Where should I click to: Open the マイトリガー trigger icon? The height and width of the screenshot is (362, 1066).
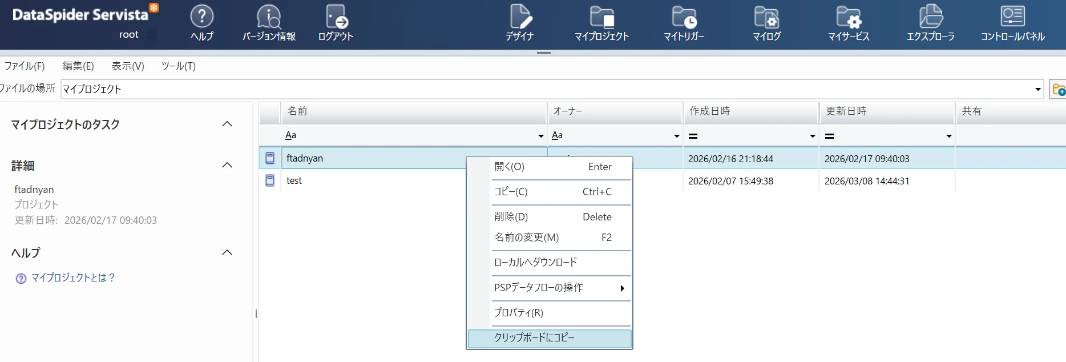pyautogui.click(x=684, y=17)
